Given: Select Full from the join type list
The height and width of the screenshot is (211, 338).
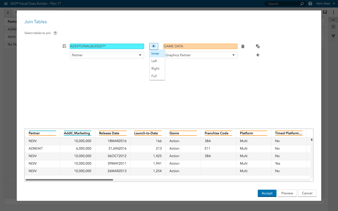Looking at the screenshot, I should pos(154,76).
